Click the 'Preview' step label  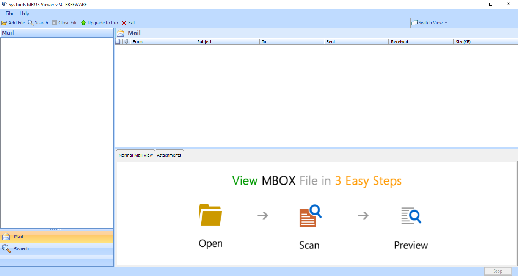(x=411, y=245)
